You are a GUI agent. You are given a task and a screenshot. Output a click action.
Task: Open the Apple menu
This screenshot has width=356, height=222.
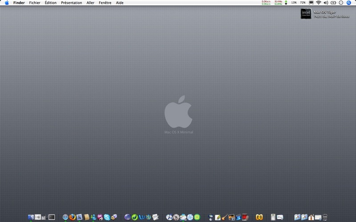pyautogui.click(x=7, y=3)
